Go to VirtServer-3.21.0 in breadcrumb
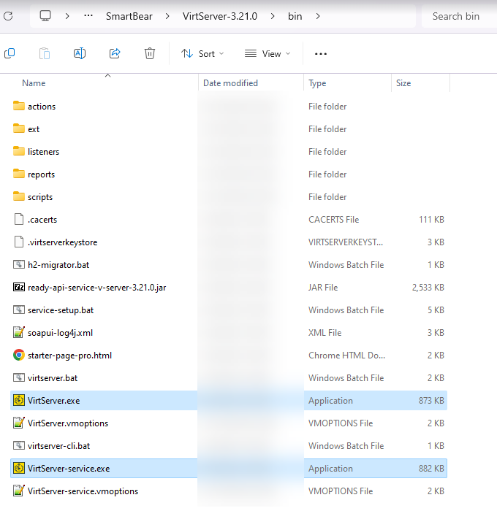Screen dimensions: 497x511 point(220,16)
